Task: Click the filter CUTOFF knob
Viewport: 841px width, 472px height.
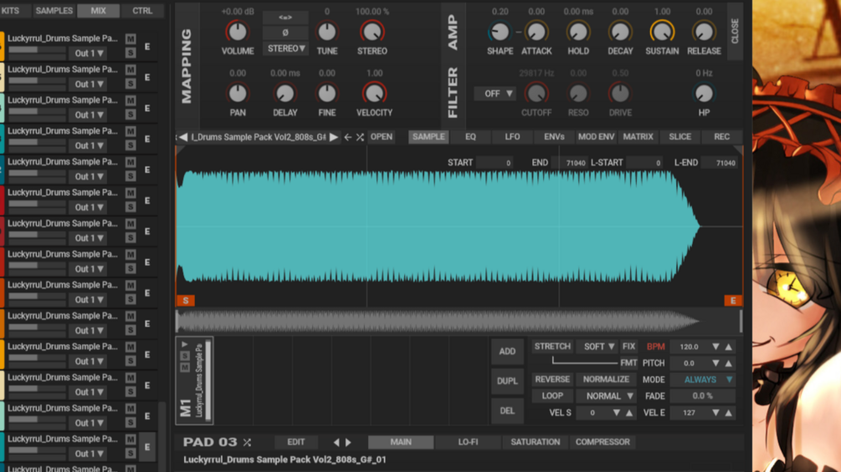Action: point(536,94)
